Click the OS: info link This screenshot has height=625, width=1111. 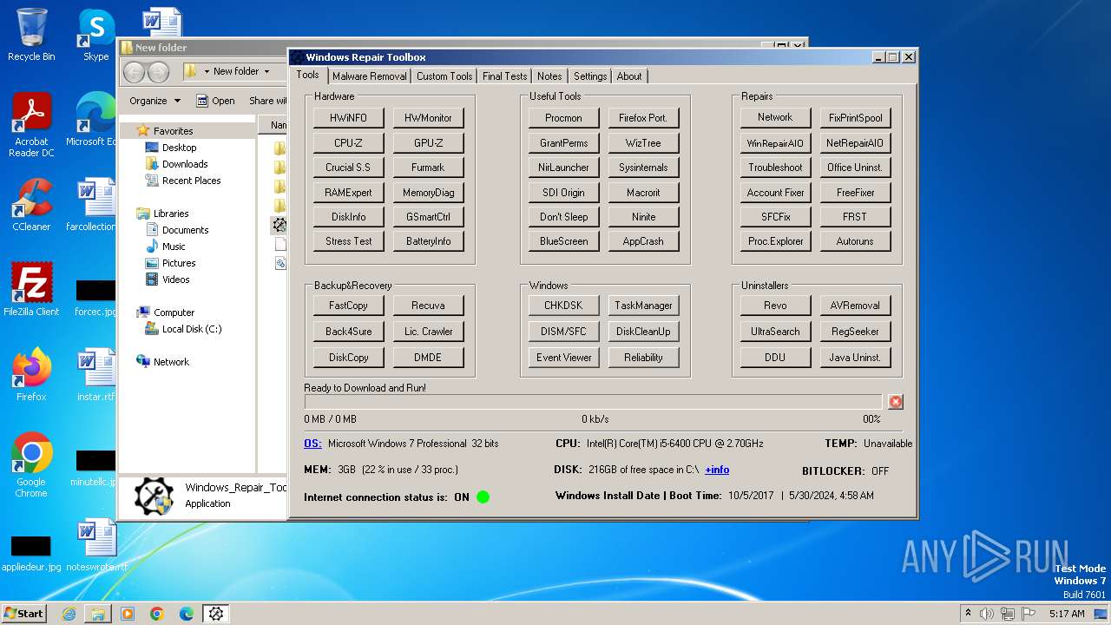(312, 444)
